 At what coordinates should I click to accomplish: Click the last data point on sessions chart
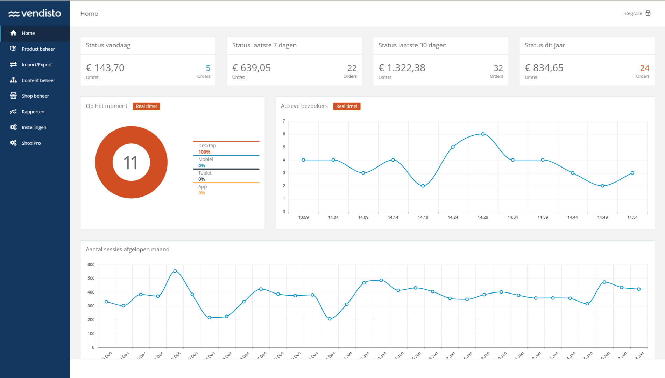pos(639,289)
